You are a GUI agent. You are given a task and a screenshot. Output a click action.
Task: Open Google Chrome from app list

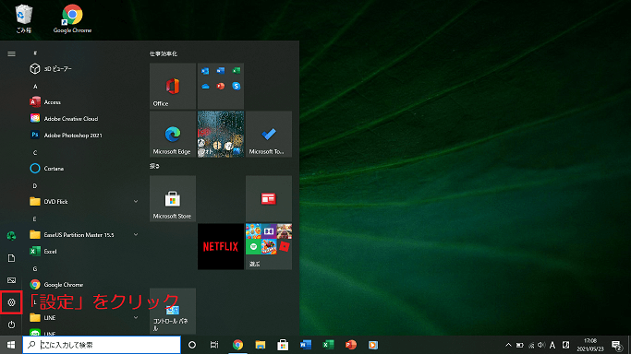(x=84, y=285)
